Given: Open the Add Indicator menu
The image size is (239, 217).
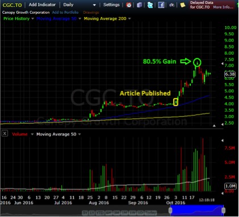Looking at the screenshot, I should 42,5.
